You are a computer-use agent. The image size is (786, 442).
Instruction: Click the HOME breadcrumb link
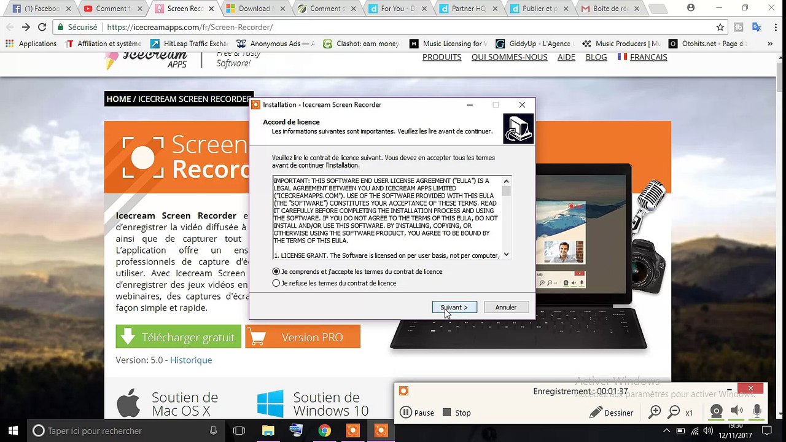point(119,99)
